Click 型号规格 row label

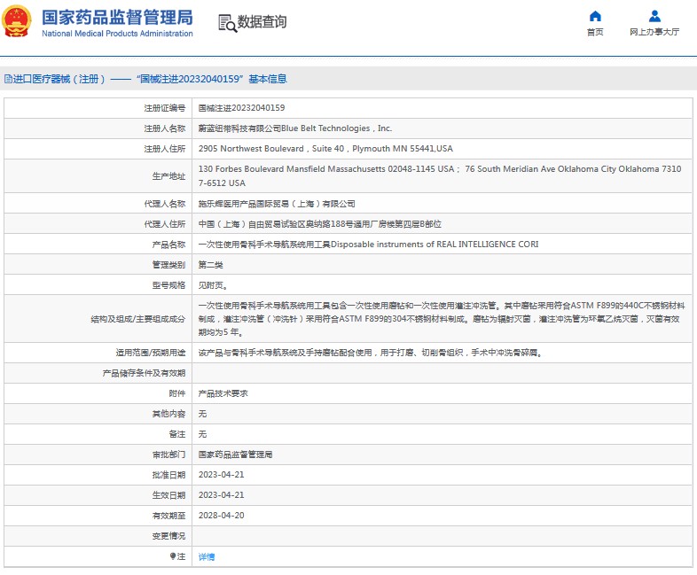pos(168,285)
